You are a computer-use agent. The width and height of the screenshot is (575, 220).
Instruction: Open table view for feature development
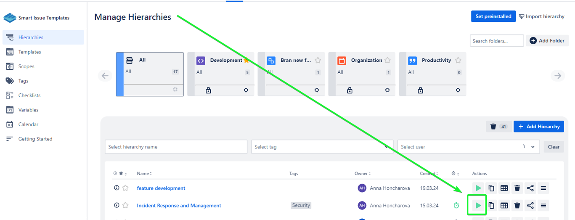coord(504,188)
